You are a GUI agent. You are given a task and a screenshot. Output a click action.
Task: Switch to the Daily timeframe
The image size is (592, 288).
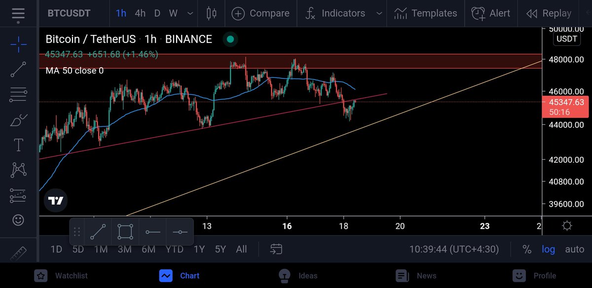157,13
